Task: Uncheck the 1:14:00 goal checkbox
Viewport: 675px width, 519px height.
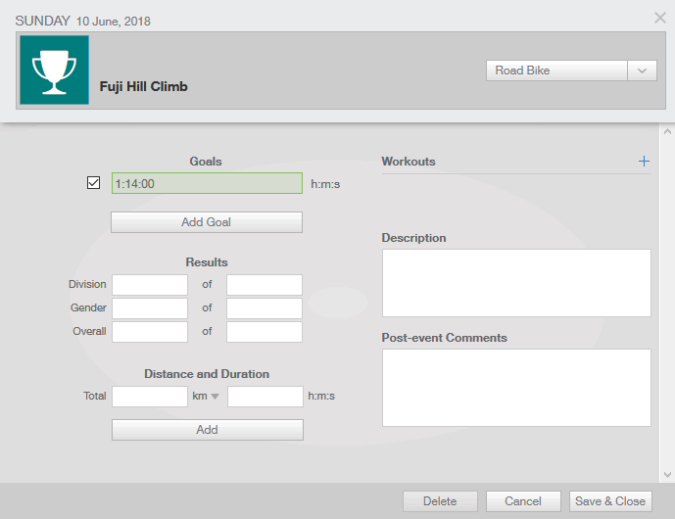Action: pos(93,183)
